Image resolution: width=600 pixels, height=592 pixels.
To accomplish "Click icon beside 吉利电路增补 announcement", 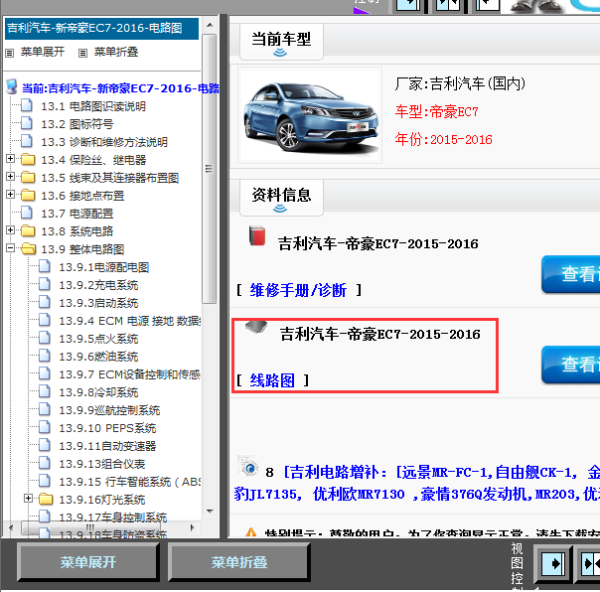I will (x=248, y=465).
